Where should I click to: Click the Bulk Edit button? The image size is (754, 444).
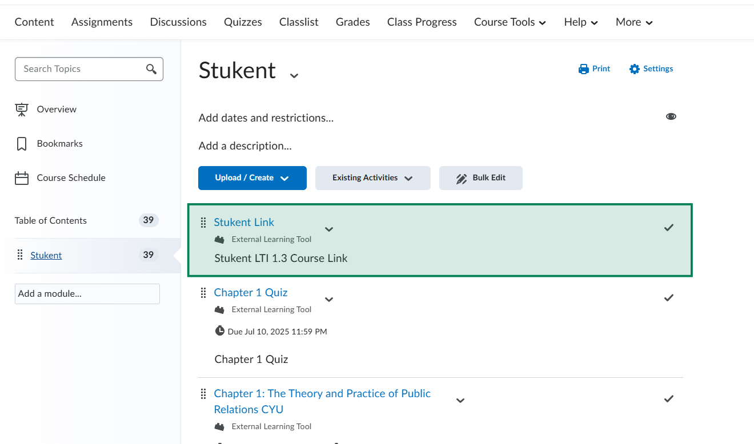480,178
